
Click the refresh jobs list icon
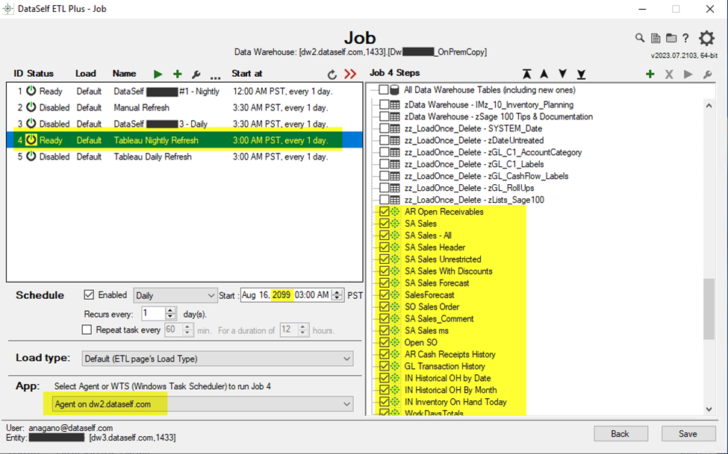tap(332, 74)
